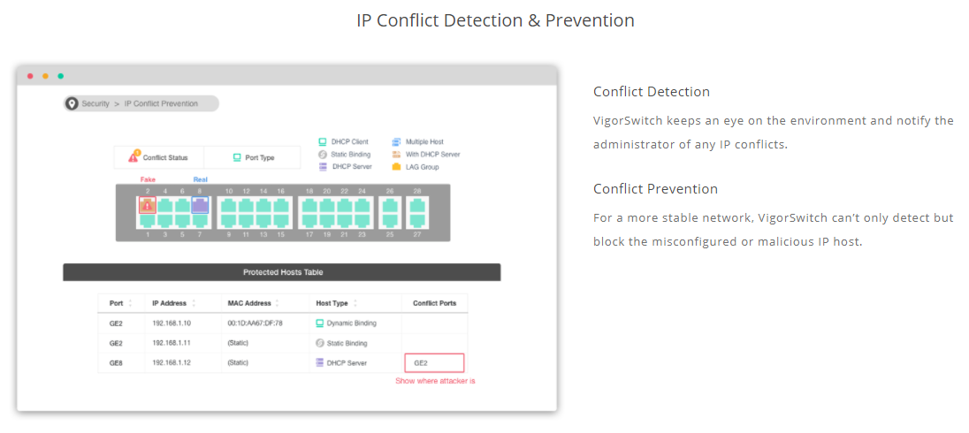Click the Protected Hosts Table header
Viewport: 969px width, 433px height.
click(x=282, y=272)
